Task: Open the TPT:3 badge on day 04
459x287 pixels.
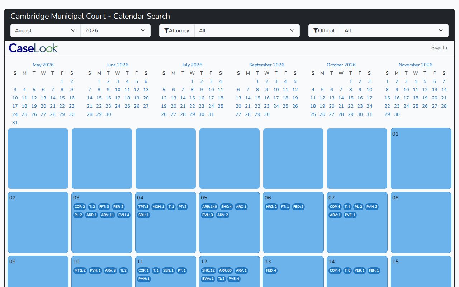Action: (x=143, y=207)
